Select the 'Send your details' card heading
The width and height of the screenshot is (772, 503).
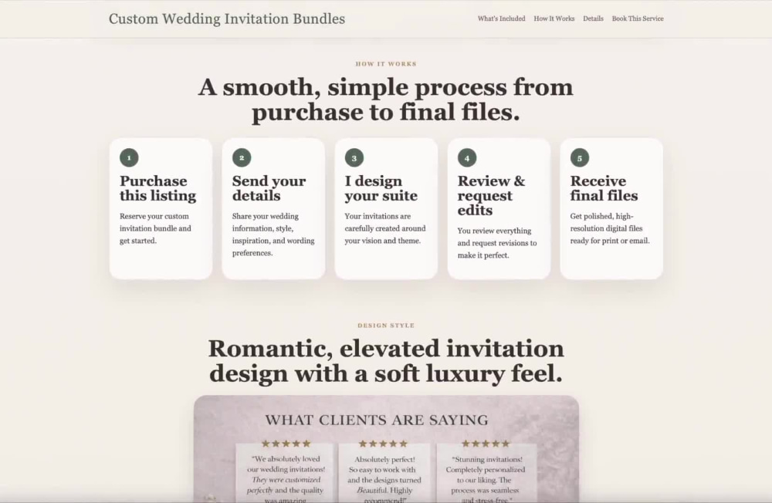(269, 188)
